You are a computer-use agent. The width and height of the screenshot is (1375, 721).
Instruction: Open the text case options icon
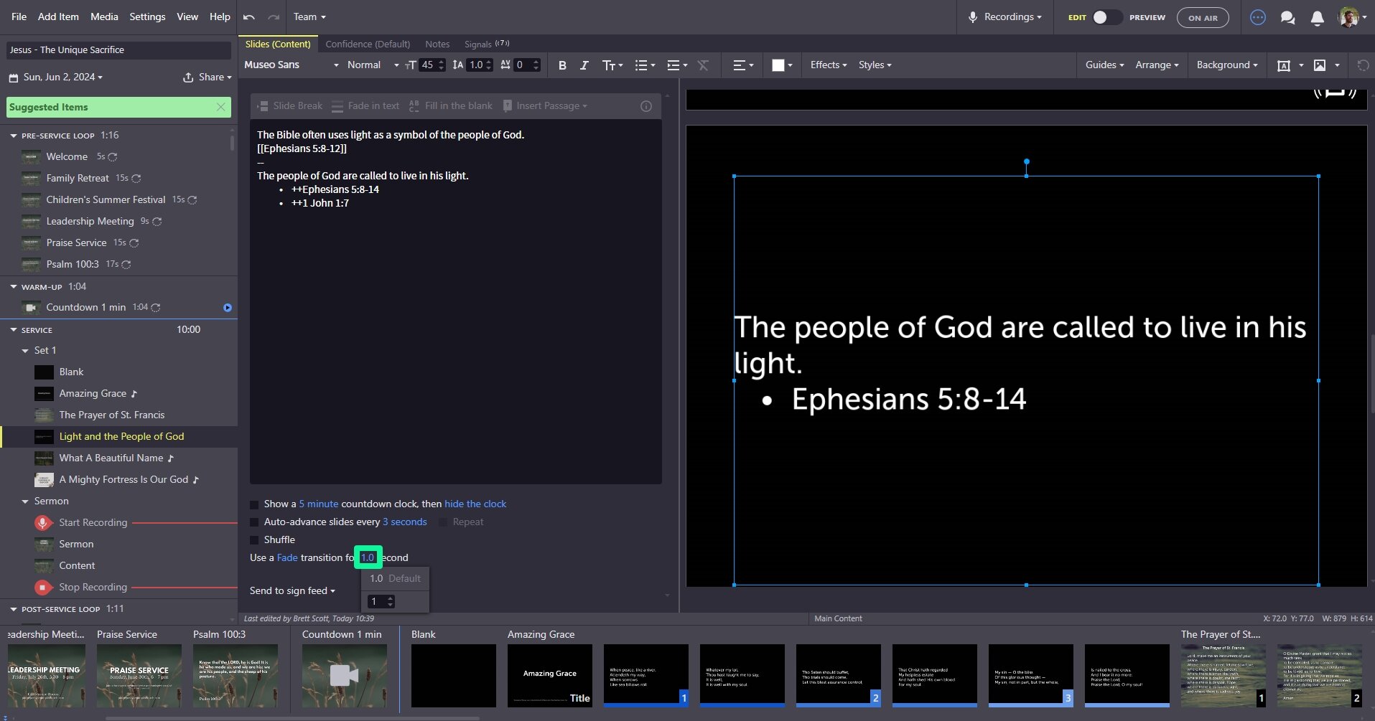pos(612,65)
